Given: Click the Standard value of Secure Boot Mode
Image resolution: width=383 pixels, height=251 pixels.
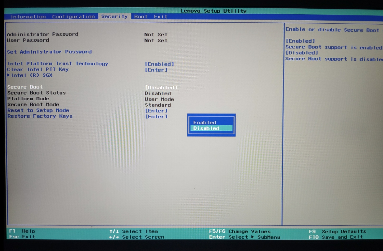Looking at the screenshot, I should point(158,105).
